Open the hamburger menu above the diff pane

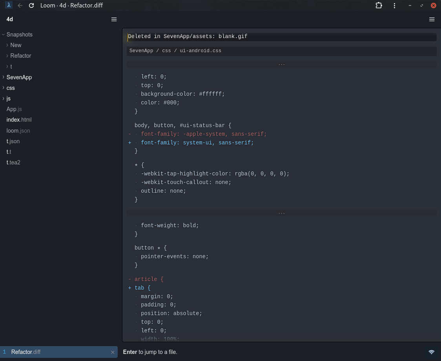[x=432, y=19]
